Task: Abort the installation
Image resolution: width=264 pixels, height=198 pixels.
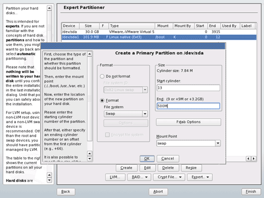Action: coord(158,192)
